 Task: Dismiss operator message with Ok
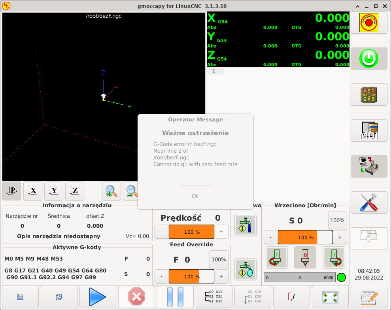(195, 196)
